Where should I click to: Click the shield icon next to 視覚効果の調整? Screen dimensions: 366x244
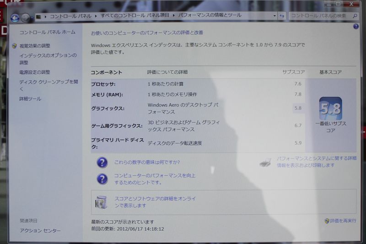coord(15,46)
